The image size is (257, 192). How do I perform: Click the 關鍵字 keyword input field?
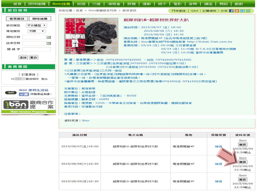tap(36, 49)
